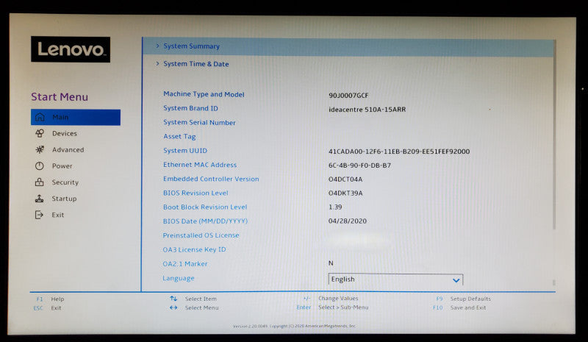Click the Enter Select Sub-Menu hint
Image resolution: width=588 pixels, height=342 pixels.
point(333,307)
